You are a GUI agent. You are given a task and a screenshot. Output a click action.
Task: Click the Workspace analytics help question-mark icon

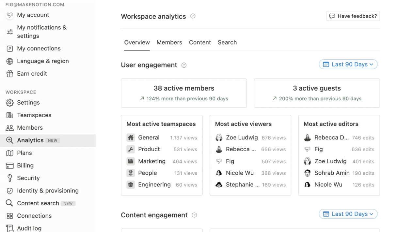click(193, 16)
